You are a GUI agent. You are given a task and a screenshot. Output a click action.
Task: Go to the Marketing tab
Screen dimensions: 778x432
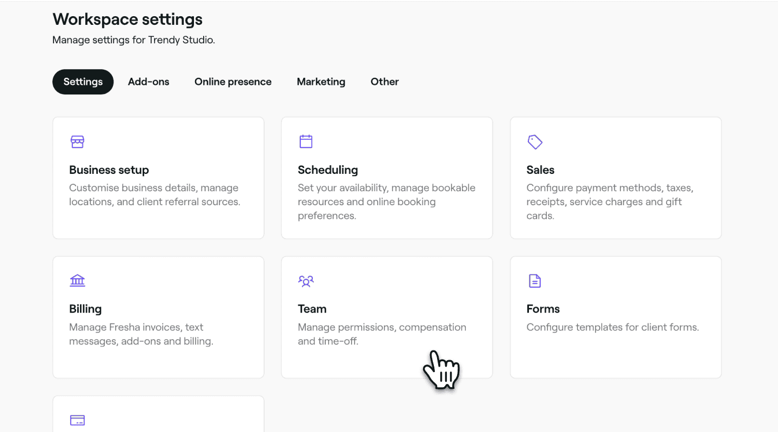[x=321, y=82]
